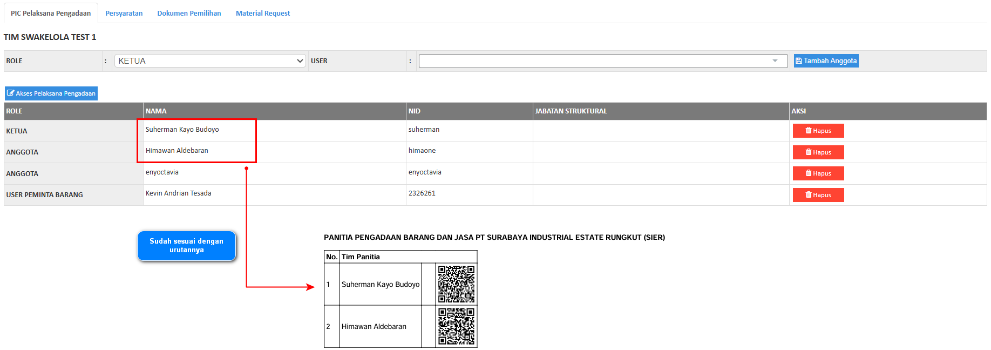Click the AKSI column header

pyautogui.click(x=888, y=111)
